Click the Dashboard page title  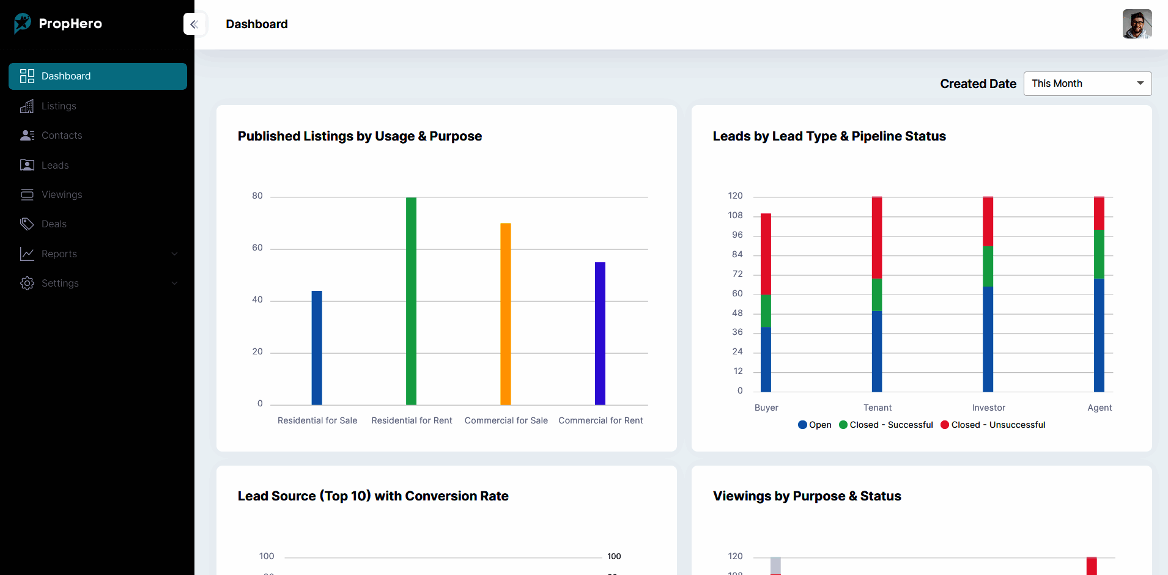[x=256, y=24]
